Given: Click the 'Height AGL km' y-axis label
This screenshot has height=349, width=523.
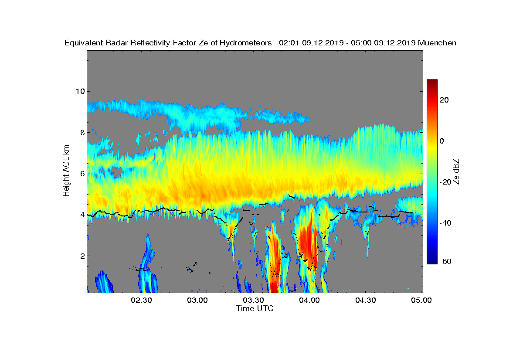Looking at the screenshot, I should [x=66, y=171].
